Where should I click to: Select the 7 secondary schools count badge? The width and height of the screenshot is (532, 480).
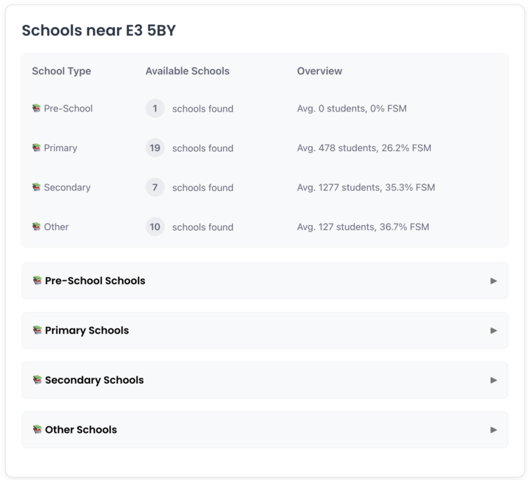click(x=155, y=188)
